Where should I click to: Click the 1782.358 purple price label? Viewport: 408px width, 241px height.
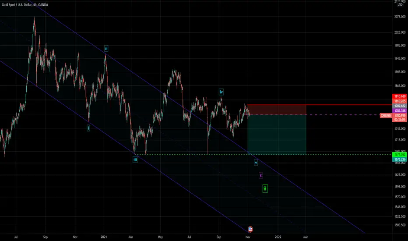click(400, 111)
